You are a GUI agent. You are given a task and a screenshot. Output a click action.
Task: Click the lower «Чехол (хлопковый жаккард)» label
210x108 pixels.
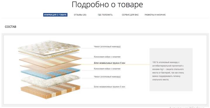tap(107, 77)
